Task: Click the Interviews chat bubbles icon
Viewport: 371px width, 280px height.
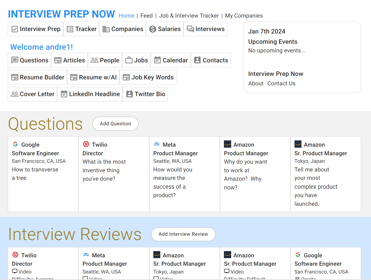Action: click(190, 29)
